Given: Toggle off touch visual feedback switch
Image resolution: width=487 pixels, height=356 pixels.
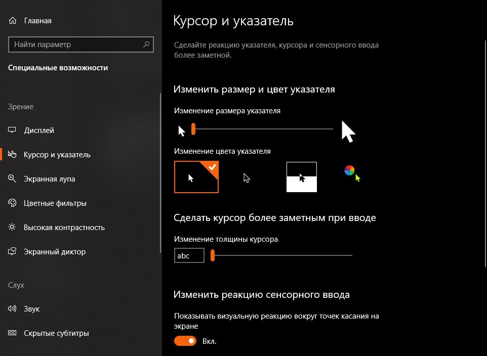Looking at the screenshot, I should (x=185, y=341).
